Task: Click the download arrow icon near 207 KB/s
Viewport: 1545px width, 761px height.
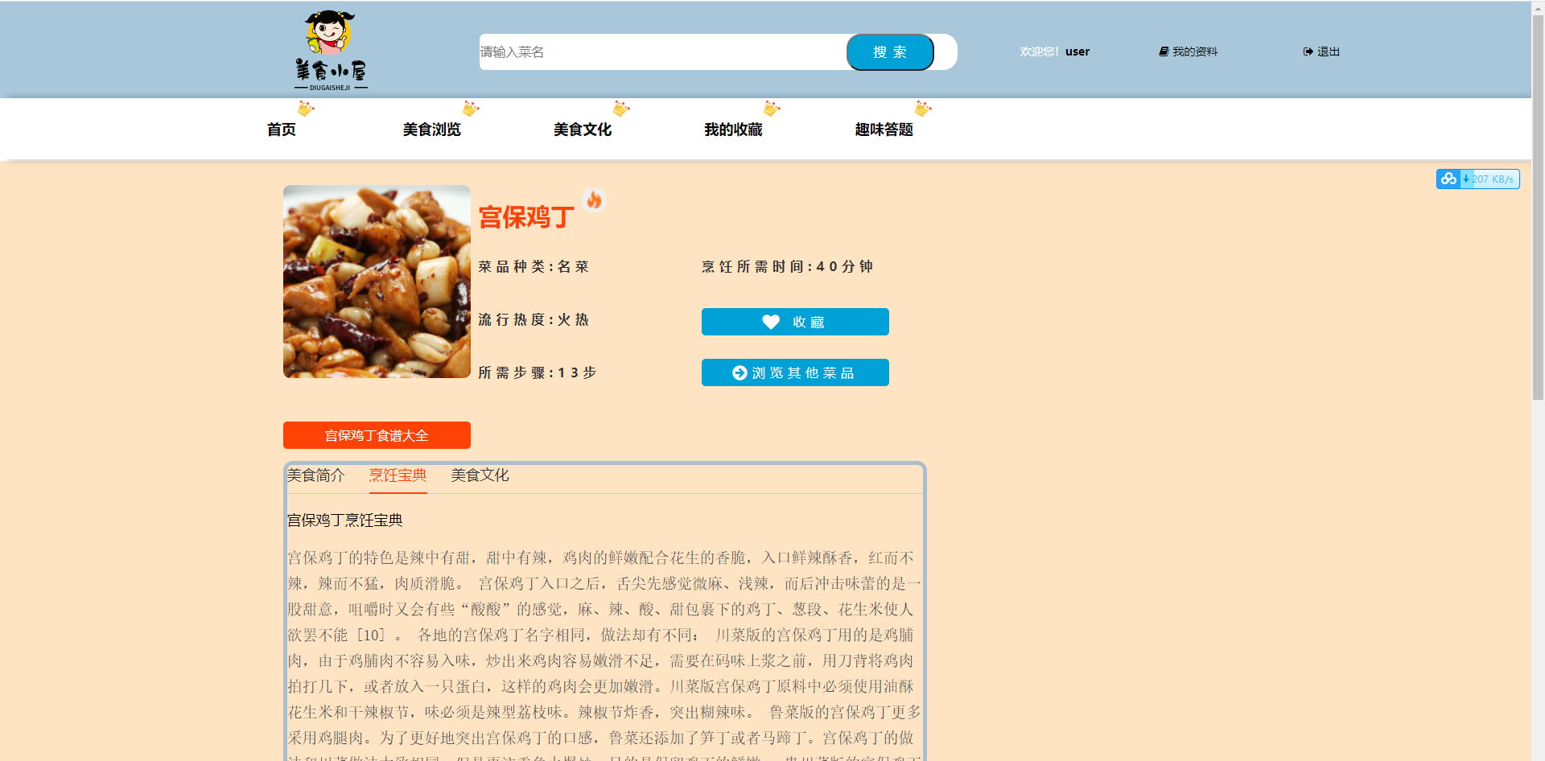Action: [x=1469, y=178]
